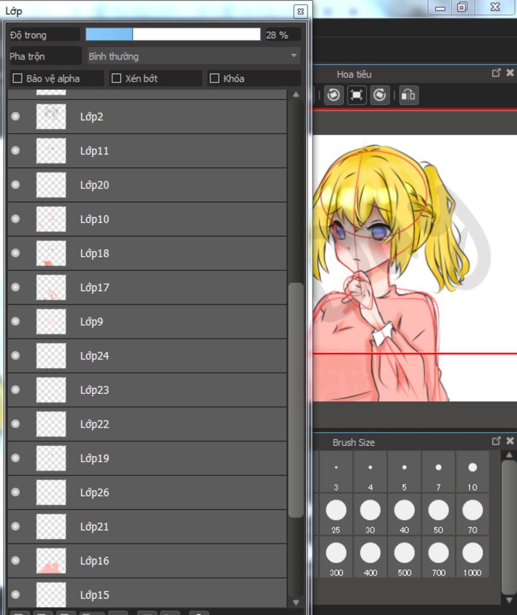Toggle visibility of layer Lớp2
517x615 pixels.
click(16, 117)
